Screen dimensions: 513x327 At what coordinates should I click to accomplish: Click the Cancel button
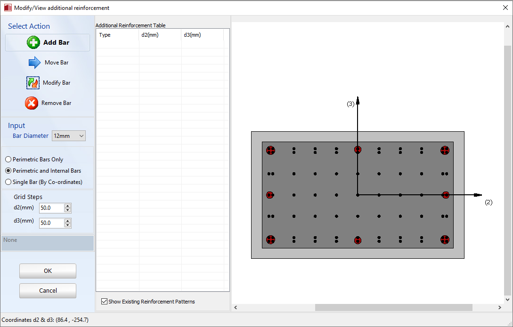pos(48,290)
